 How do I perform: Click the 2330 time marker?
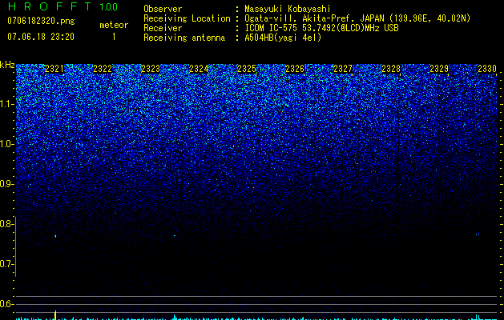(487, 69)
